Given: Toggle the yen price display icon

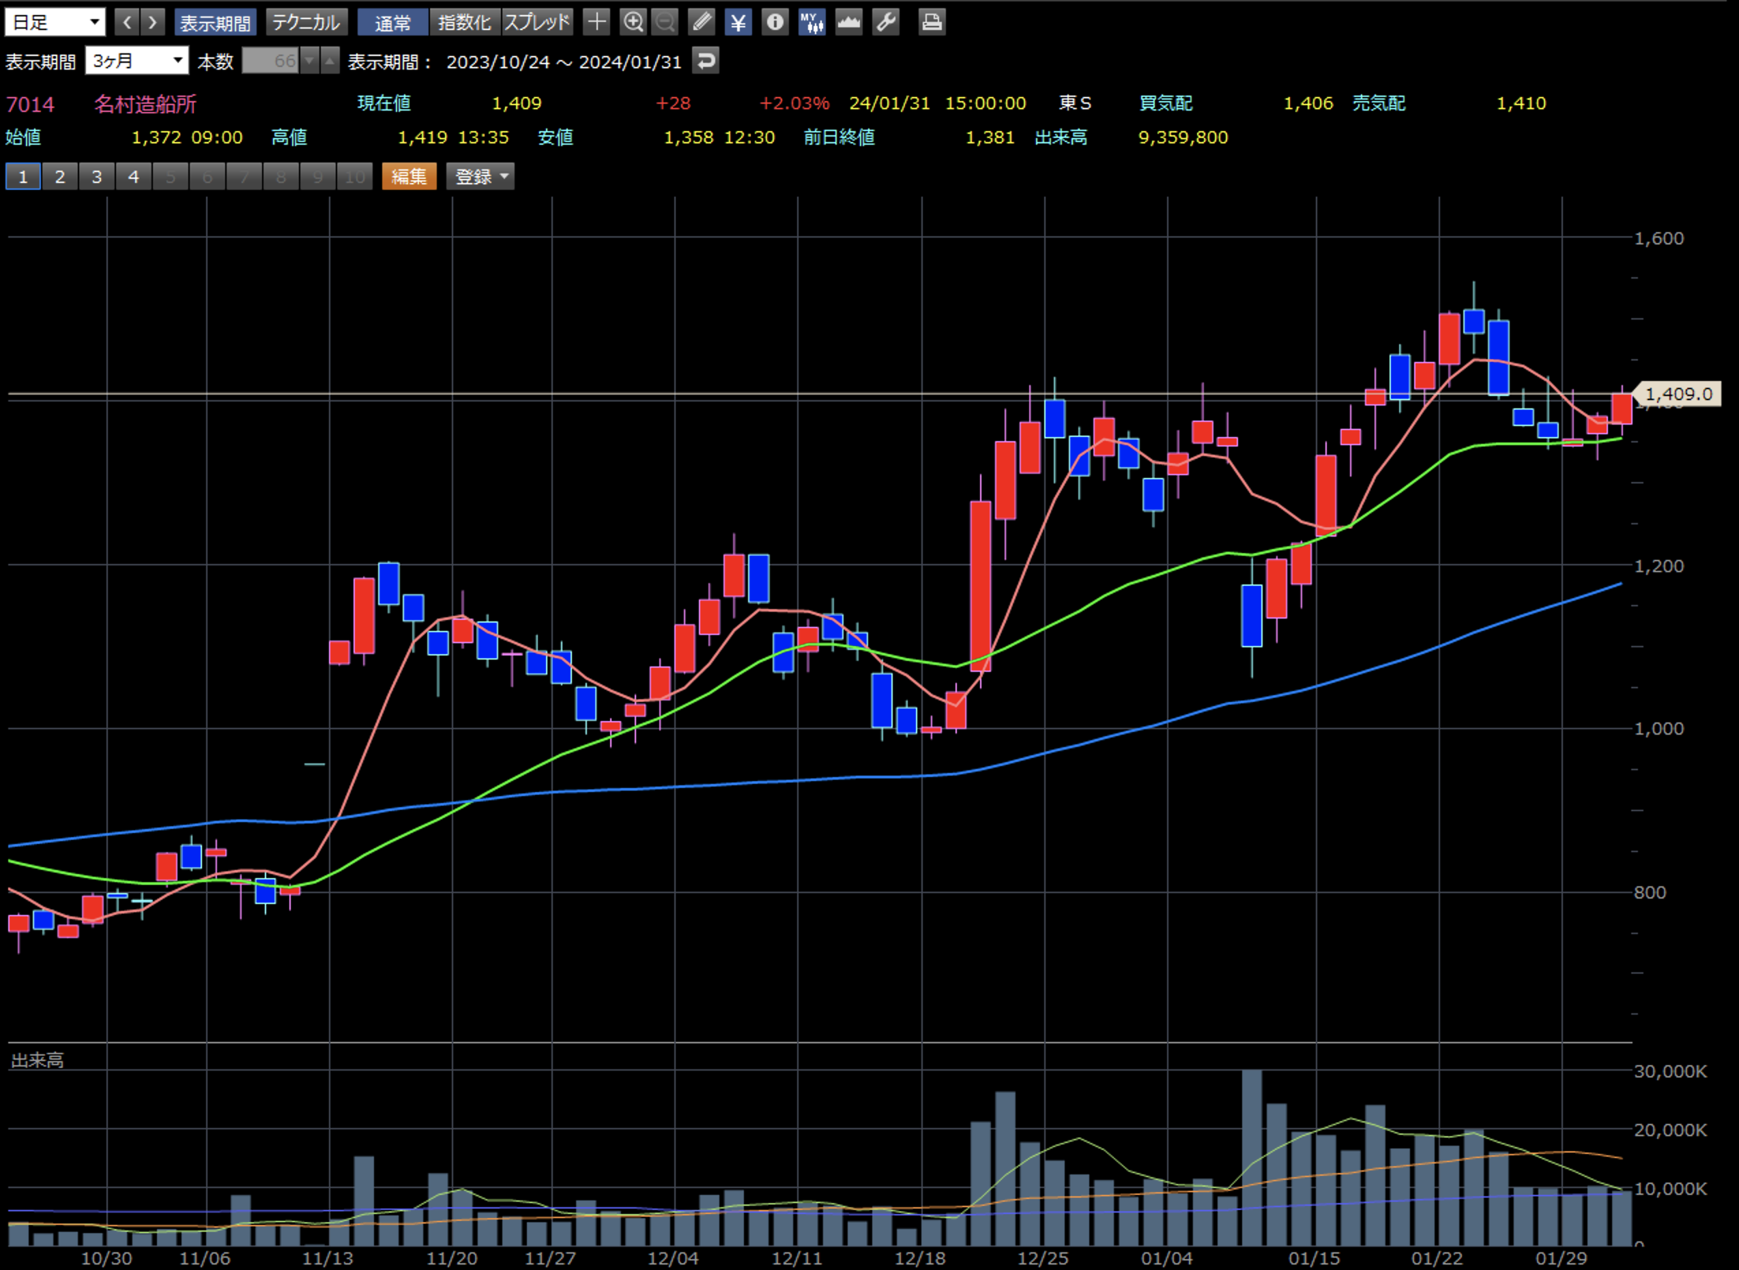Looking at the screenshot, I should pos(738,22).
